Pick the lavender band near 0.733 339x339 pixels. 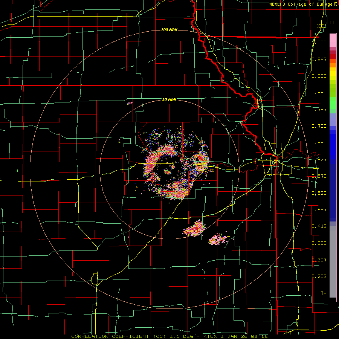tap(333, 119)
